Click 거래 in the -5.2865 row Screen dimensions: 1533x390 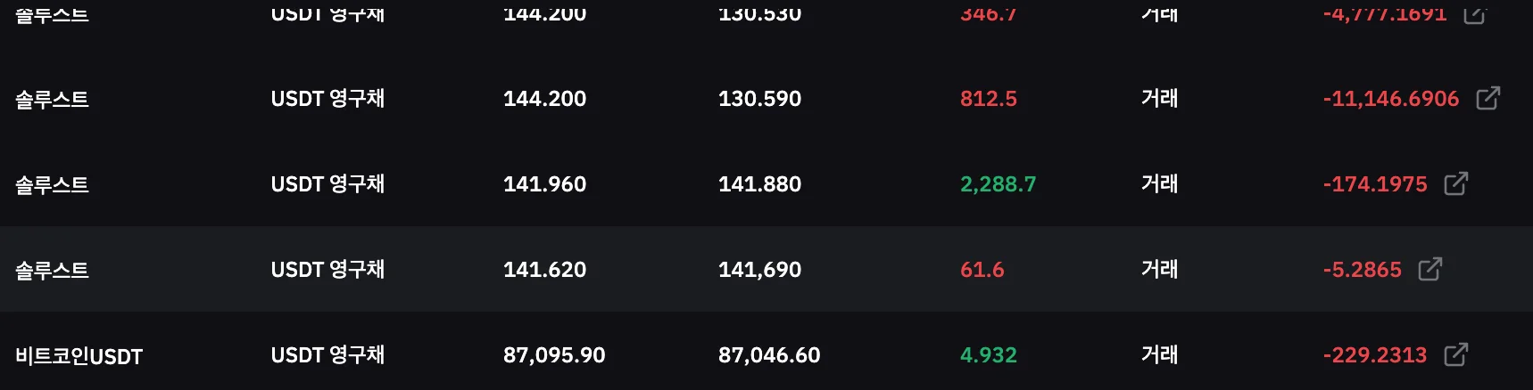click(x=1159, y=270)
